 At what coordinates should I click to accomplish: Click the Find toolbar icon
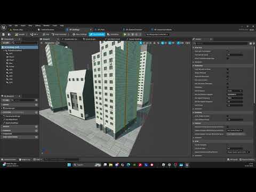click(46, 34)
